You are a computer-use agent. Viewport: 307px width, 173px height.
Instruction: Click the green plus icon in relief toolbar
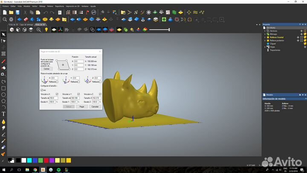click(x=164, y=19)
